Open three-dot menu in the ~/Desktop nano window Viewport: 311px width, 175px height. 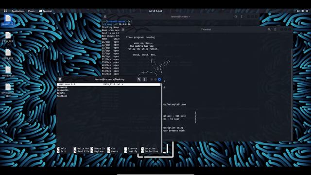[145, 79]
